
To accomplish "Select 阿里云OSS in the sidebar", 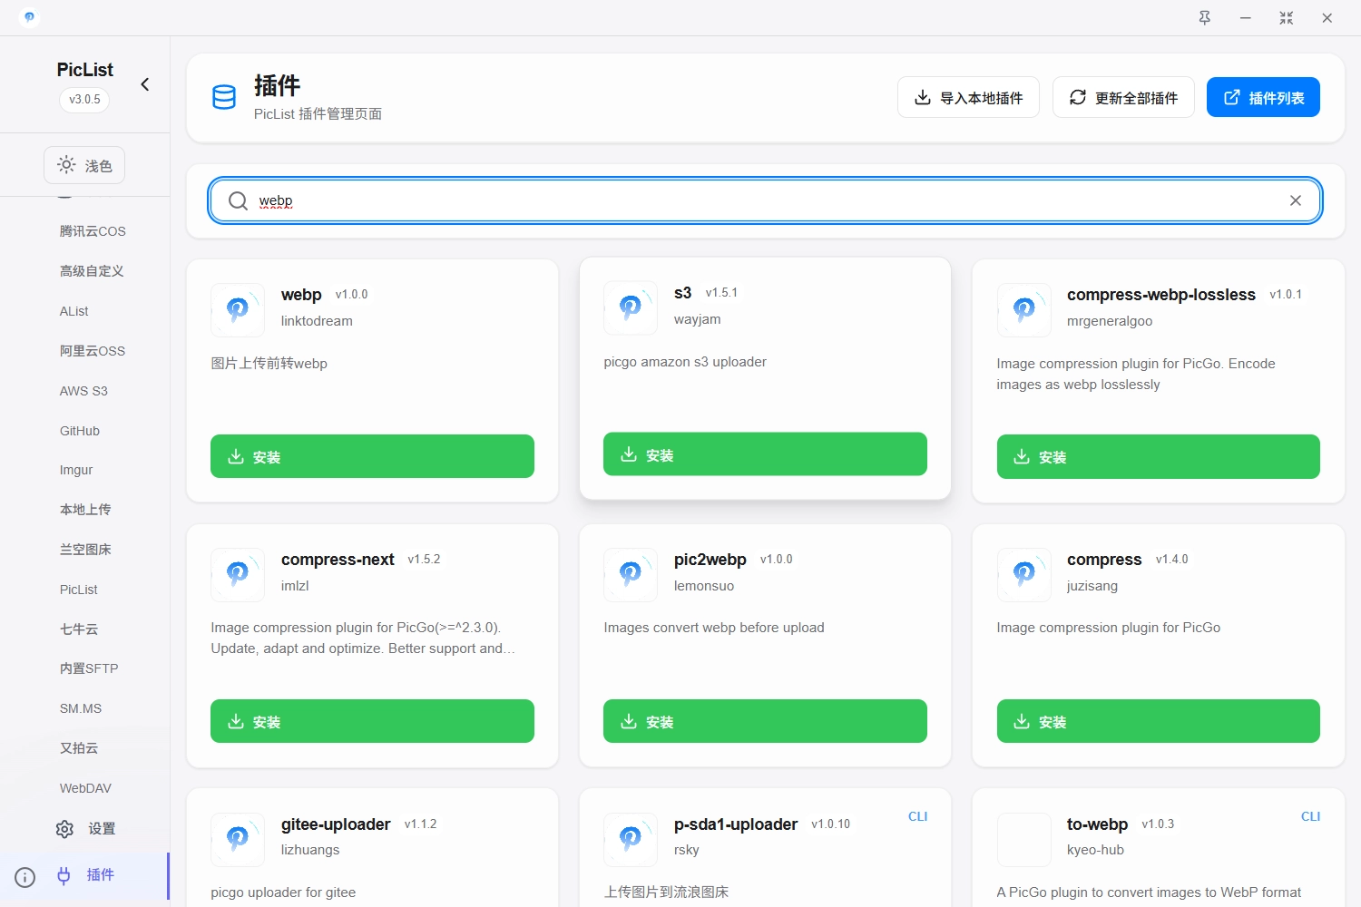I will pos(93,351).
